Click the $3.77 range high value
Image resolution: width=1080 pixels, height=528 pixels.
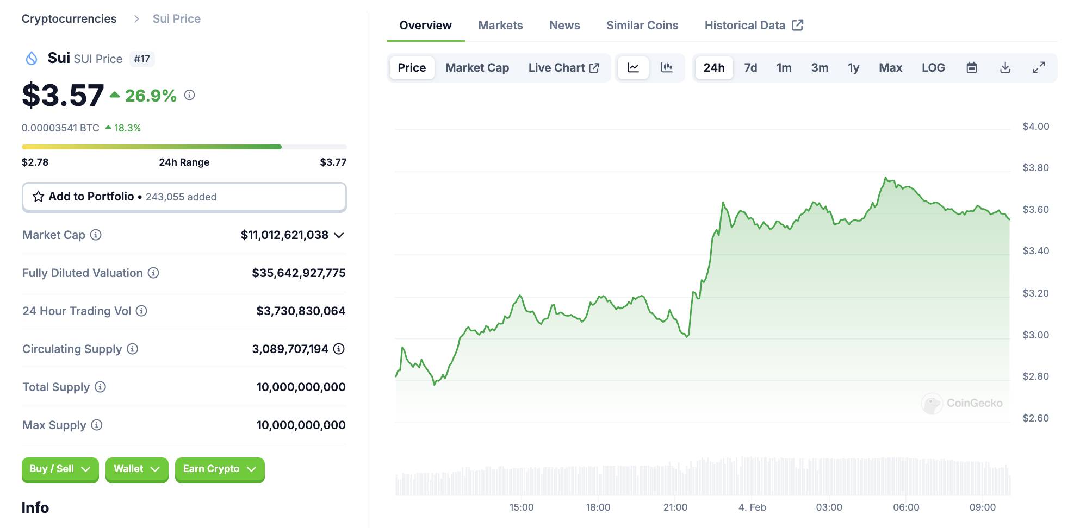(x=333, y=162)
